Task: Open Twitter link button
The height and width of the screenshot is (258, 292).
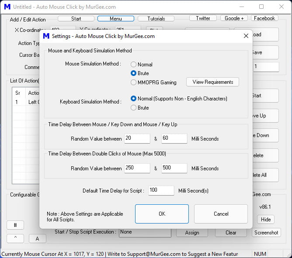Action: [x=203, y=18]
